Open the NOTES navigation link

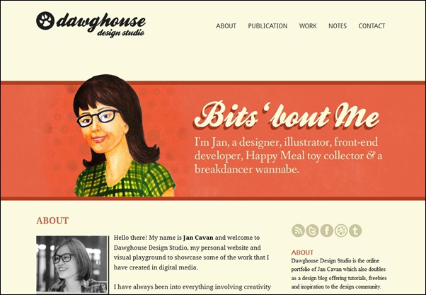tap(338, 26)
